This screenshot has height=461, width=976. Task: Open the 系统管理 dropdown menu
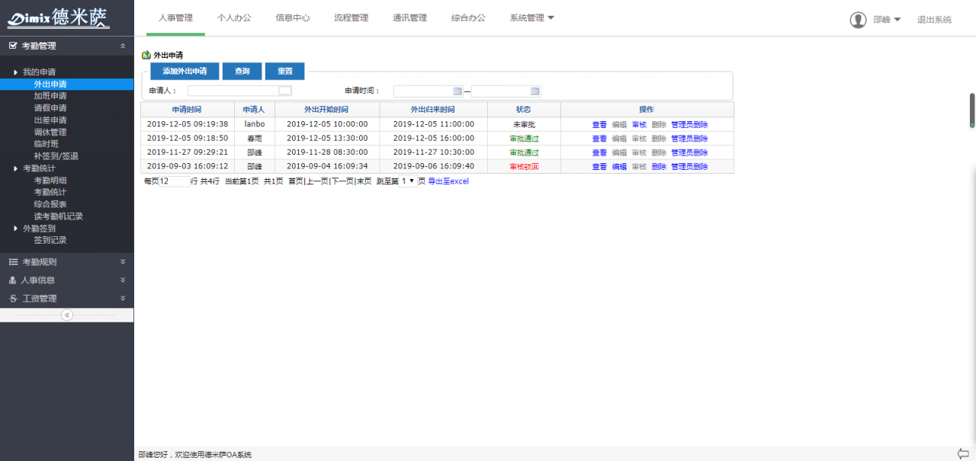(x=531, y=18)
